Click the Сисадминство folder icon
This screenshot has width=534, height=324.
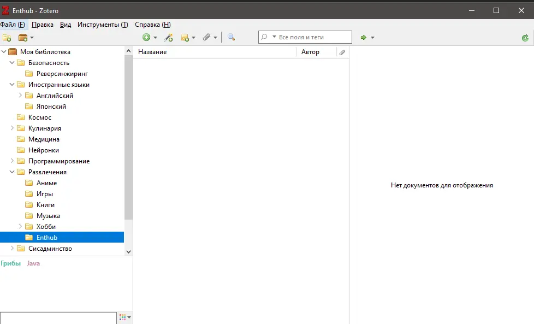coord(21,248)
